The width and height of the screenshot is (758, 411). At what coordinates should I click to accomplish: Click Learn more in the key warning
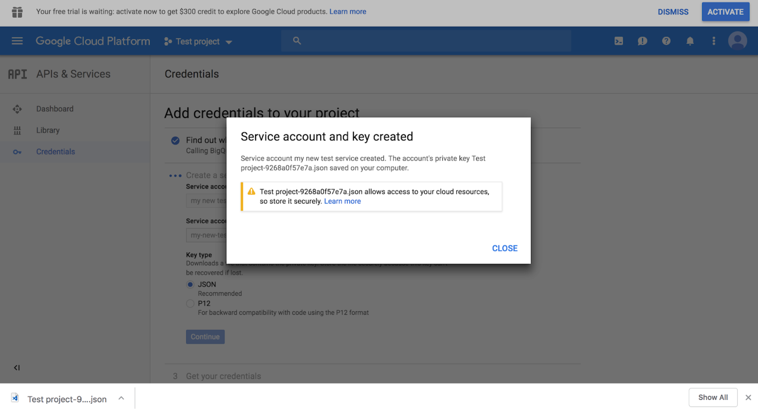pyautogui.click(x=342, y=201)
